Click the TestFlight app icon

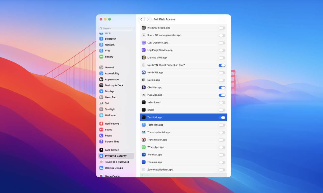[x=144, y=125]
